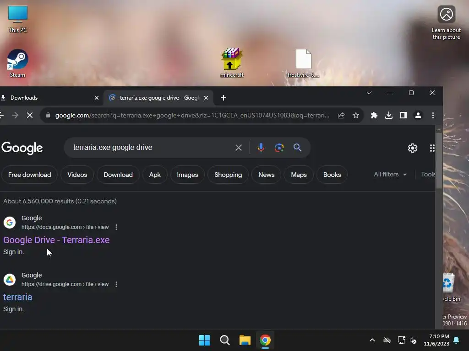Open the Steam desktop shortcut
Screen dimensions: 469x351
(x=18, y=63)
